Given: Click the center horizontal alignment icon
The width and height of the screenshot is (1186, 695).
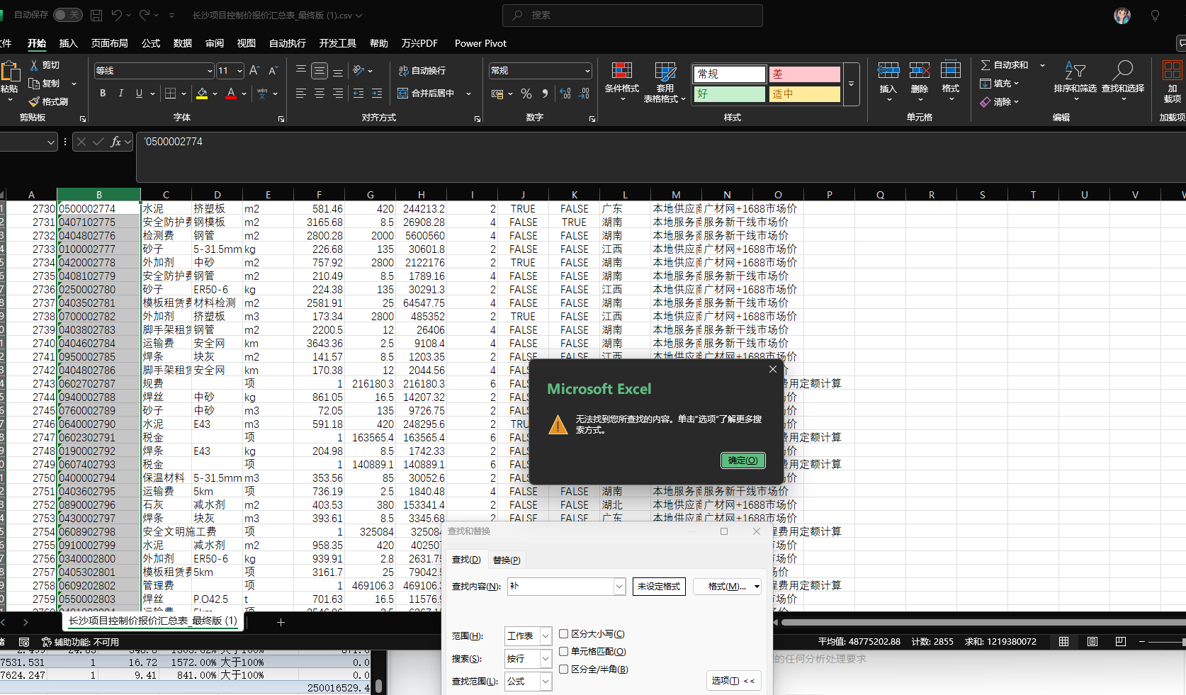Looking at the screenshot, I should click(x=320, y=94).
